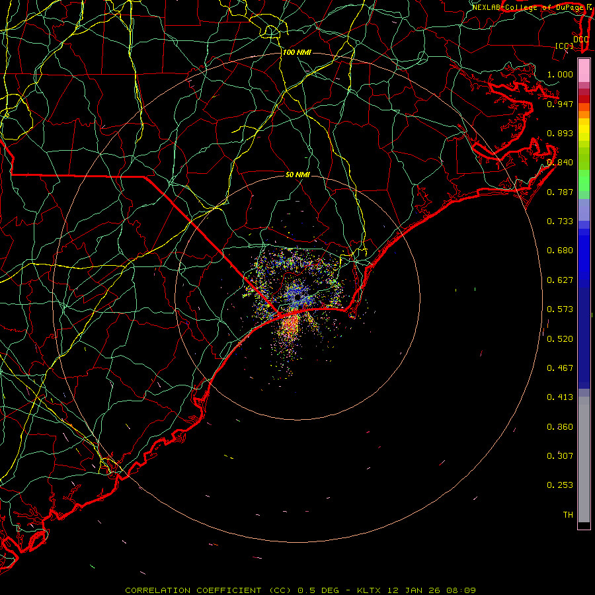Select the 0.520 legend value
Screen dimensions: 595x595
560,339
